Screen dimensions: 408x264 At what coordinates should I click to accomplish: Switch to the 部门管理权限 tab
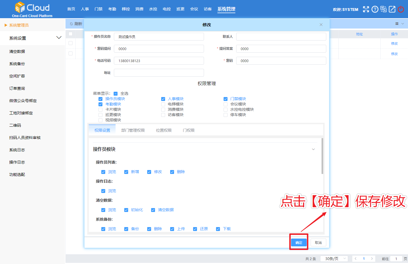pos(133,130)
